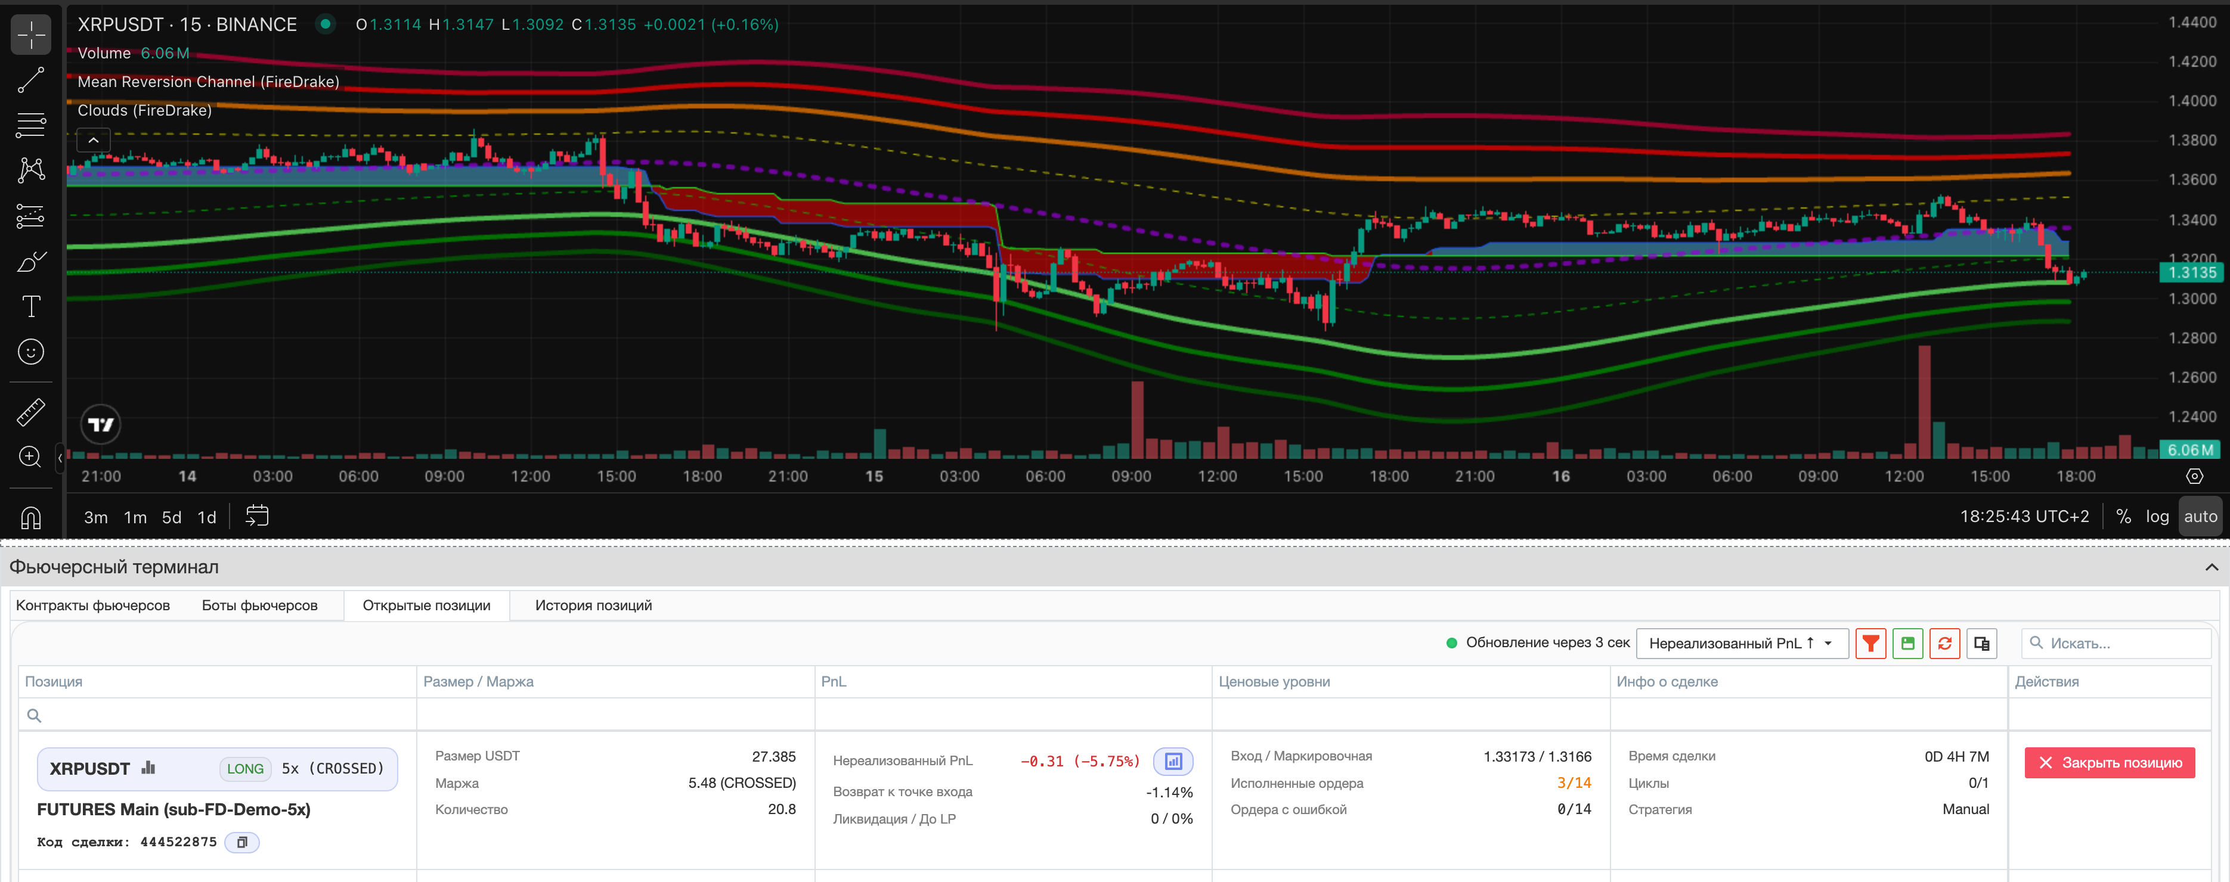Click the Позиция column filter field
The image size is (2230, 882).
[217, 715]
